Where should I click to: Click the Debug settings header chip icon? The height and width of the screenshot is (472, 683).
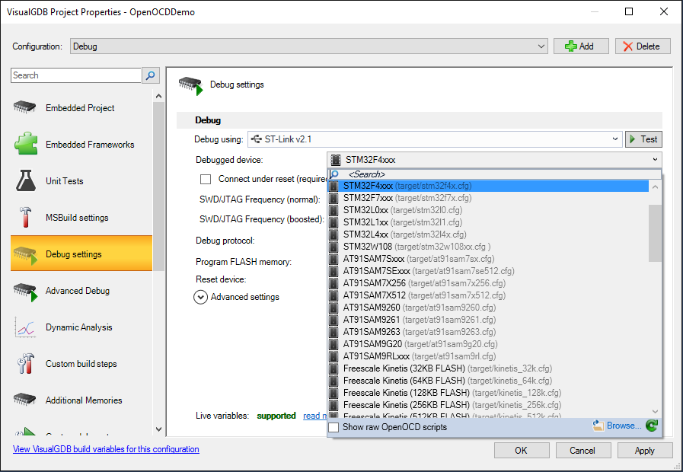(x=191, y=85)
